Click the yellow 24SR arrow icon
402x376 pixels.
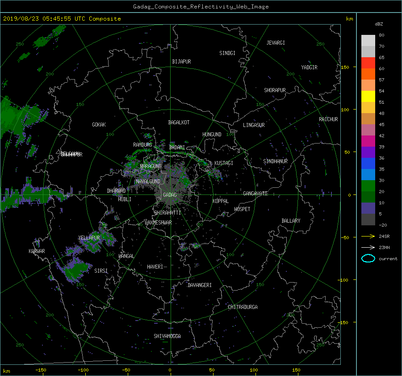point(368,236)
